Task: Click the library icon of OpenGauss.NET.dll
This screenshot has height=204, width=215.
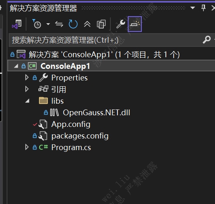Action: (x=54, y=112)
